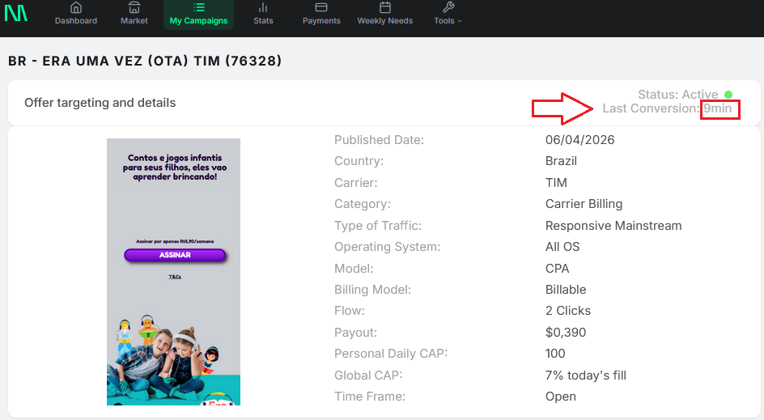The width and height of the screenshot is (764, 420).
Task: Click the flow value 2 Clicks
Action: 567,311
